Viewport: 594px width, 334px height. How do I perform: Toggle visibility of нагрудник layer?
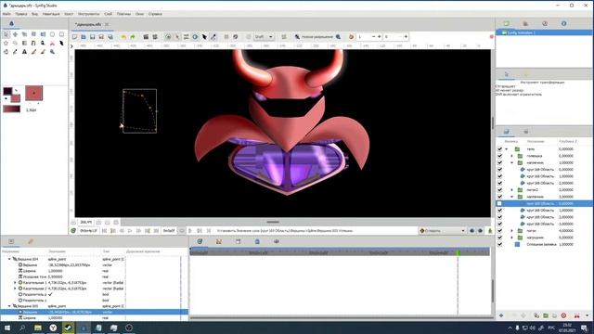[x=499, y=238]
